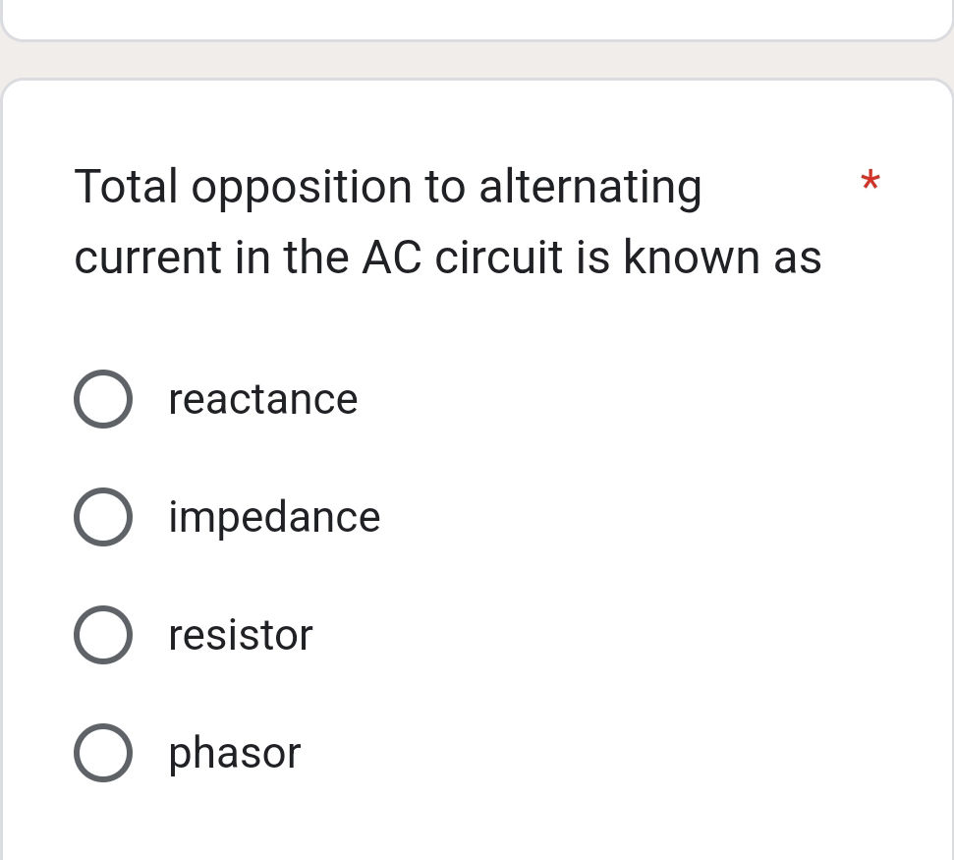Click the resistor option label
Viewport: 954px width, 860px height.
(240, 635)
